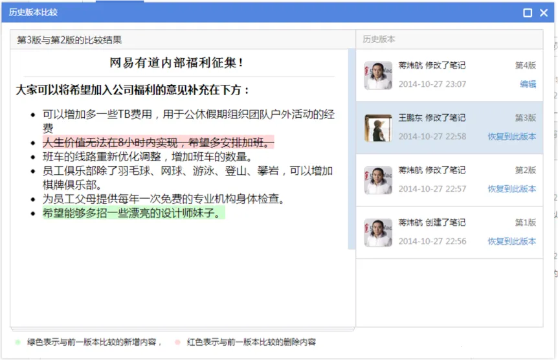
Task: Close the 历史版本比较 dialog
Action: coord(544,13)
